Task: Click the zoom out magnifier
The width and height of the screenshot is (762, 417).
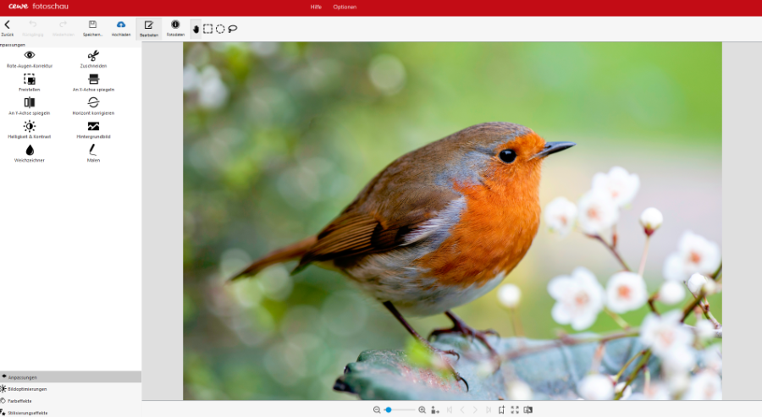Action: click(377, 409)
